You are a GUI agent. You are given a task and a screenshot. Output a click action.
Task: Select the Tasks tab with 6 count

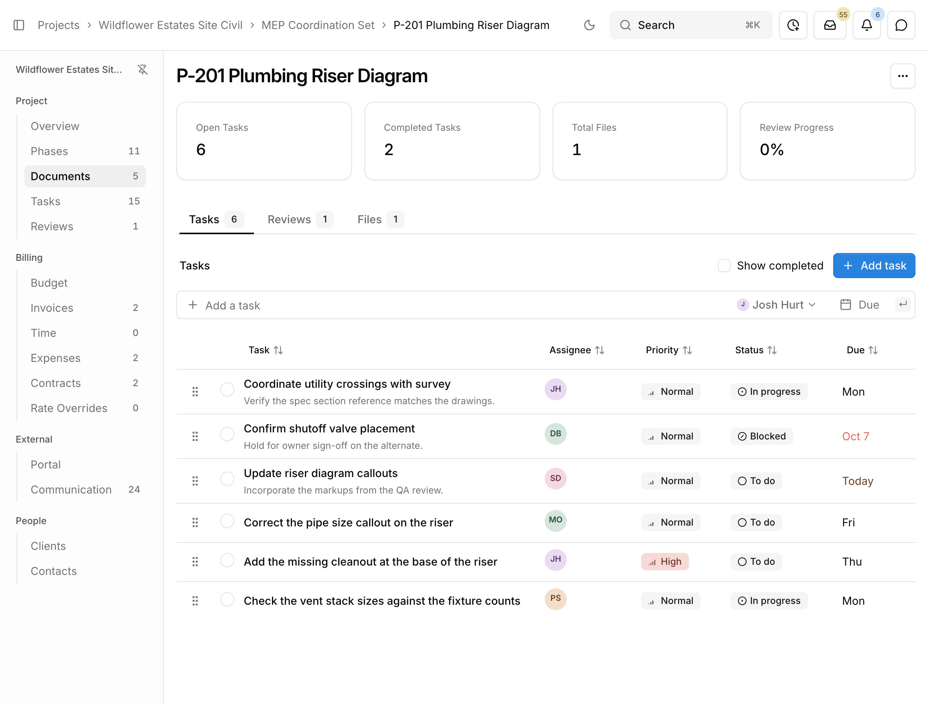coord(216,219)
